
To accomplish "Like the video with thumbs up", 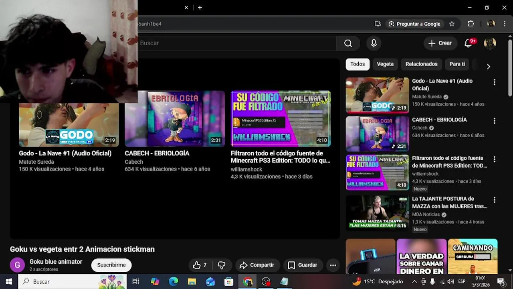I will pyautogui.click(x=200, y=265).
